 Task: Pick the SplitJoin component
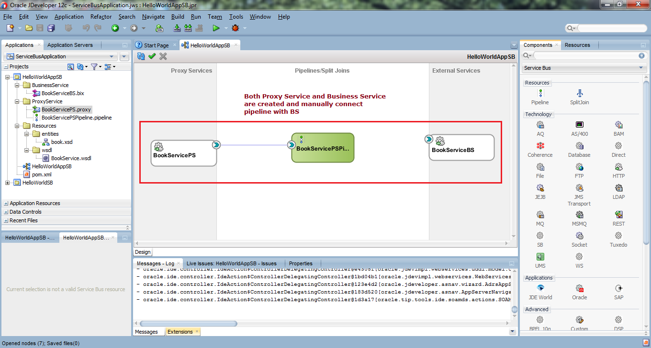[x=579, y=96]
